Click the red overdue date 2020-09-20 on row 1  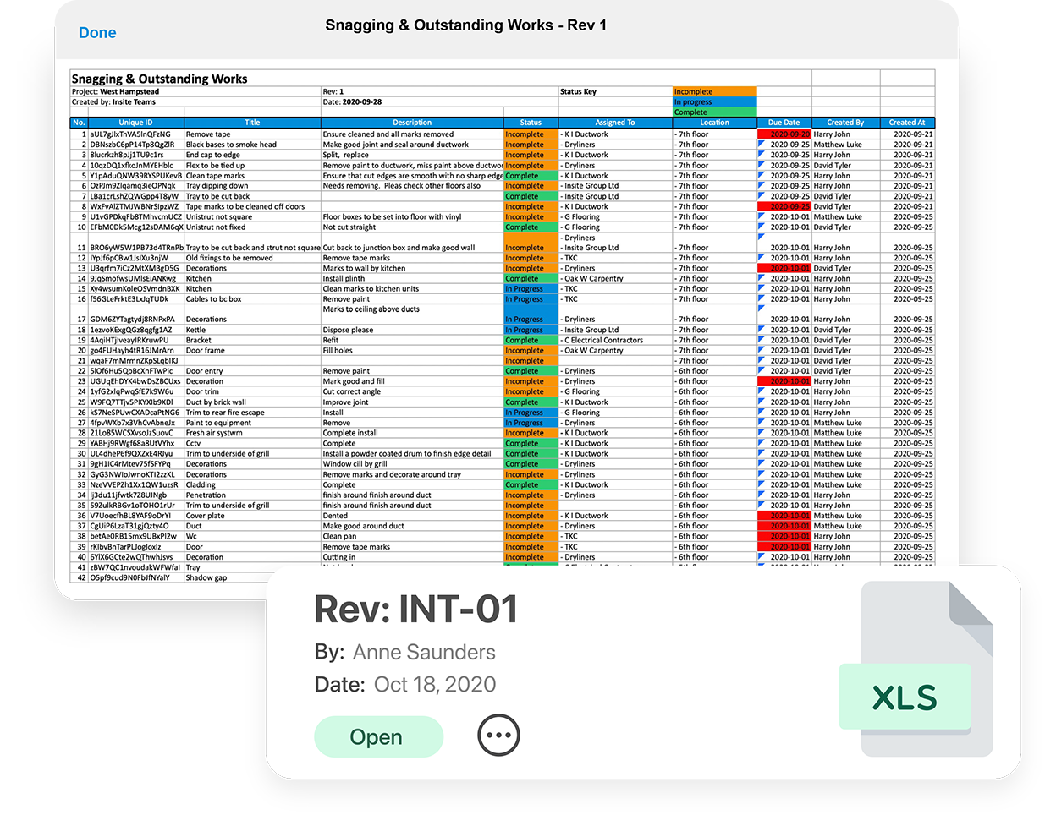pyautogui.click(x=784, y=134)
